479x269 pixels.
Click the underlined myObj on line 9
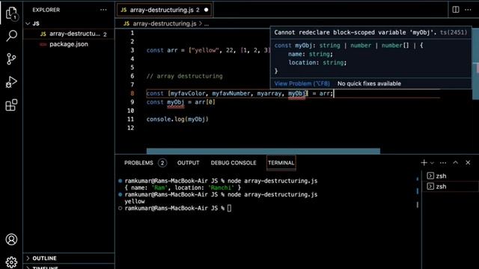click(175, 102)
